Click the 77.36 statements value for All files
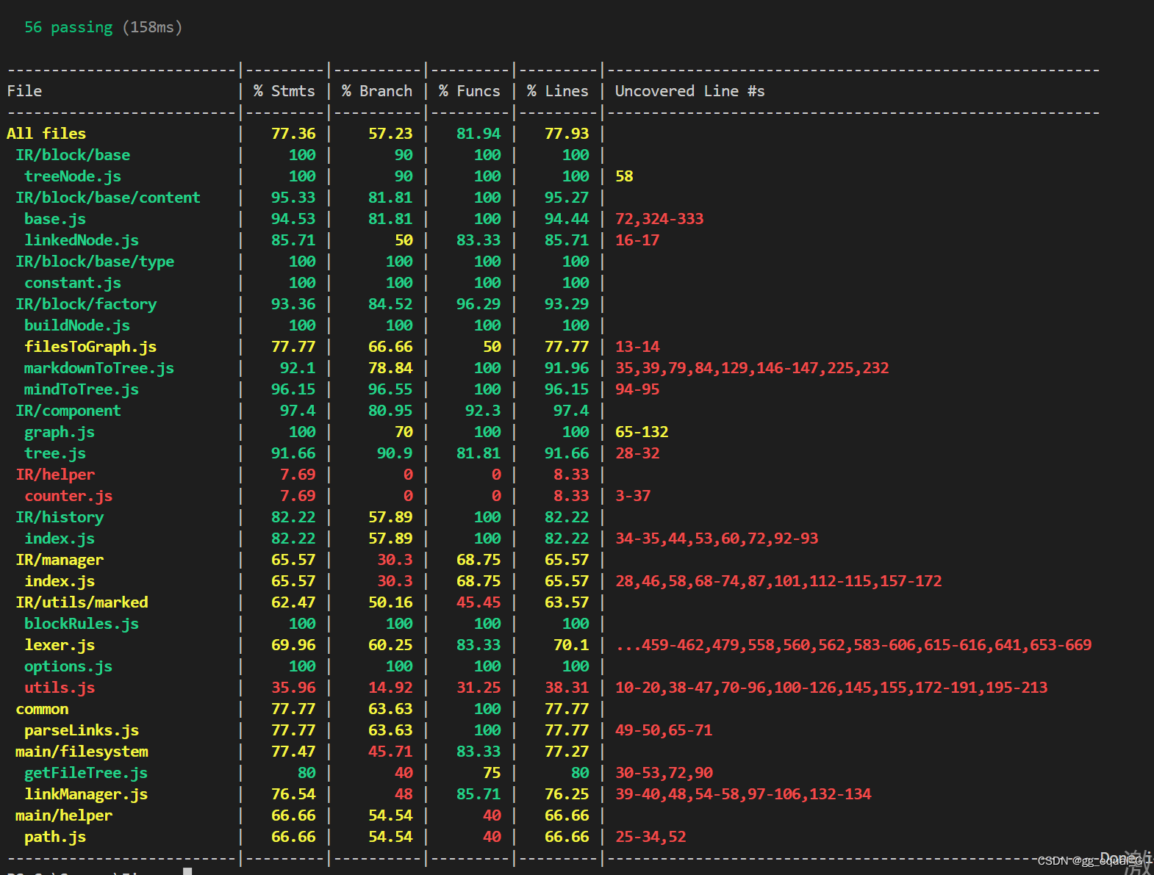The width and height of the screenshot is (1154, 875). click(293, 134)
